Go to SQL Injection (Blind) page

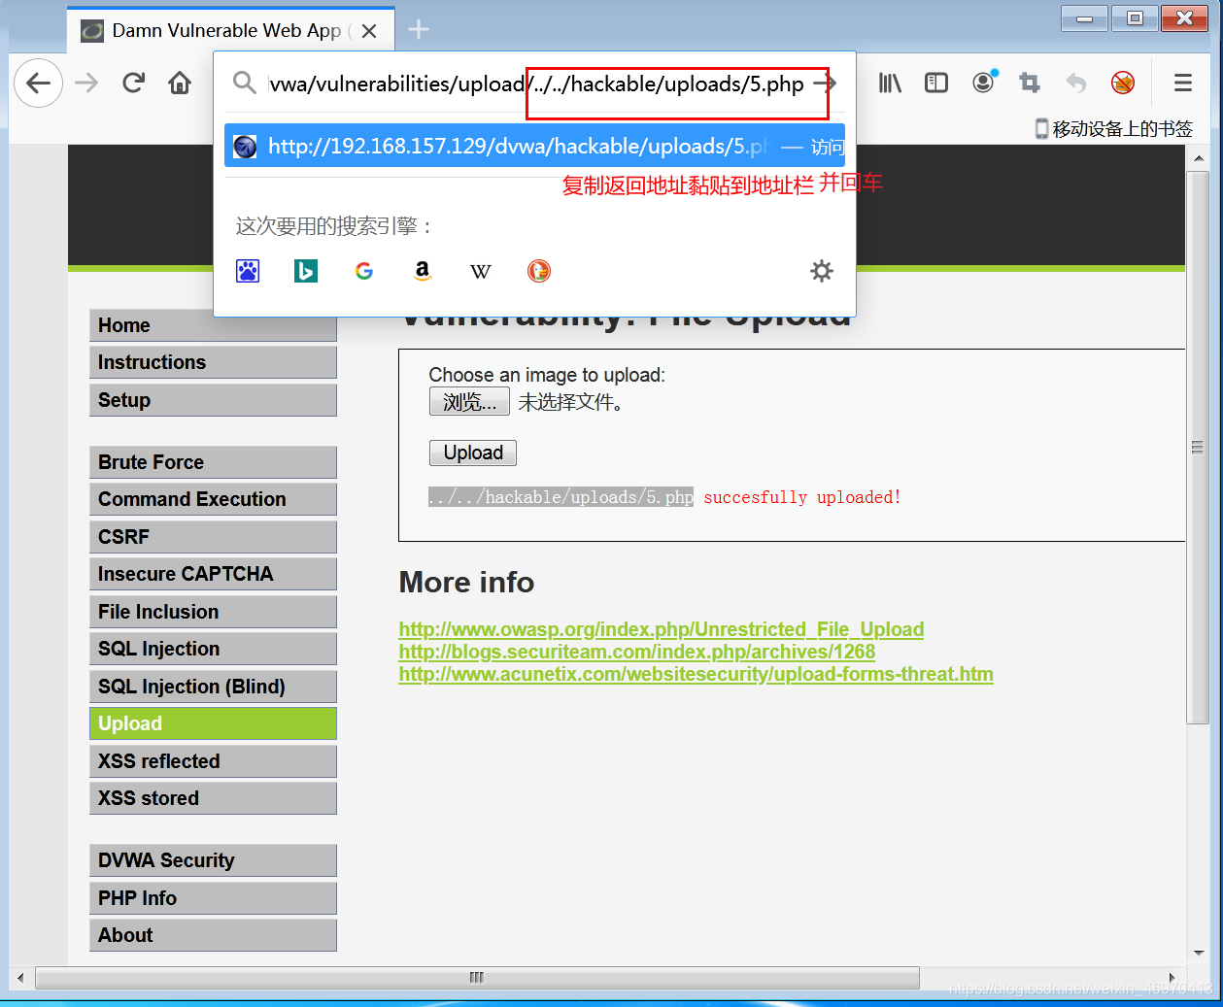pyautogui.click(x=213, y=687)
